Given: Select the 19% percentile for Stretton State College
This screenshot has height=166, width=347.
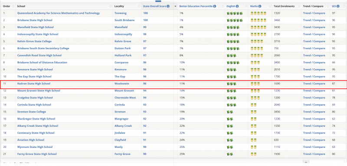Looking at the screenshot, I should [182, 112].
